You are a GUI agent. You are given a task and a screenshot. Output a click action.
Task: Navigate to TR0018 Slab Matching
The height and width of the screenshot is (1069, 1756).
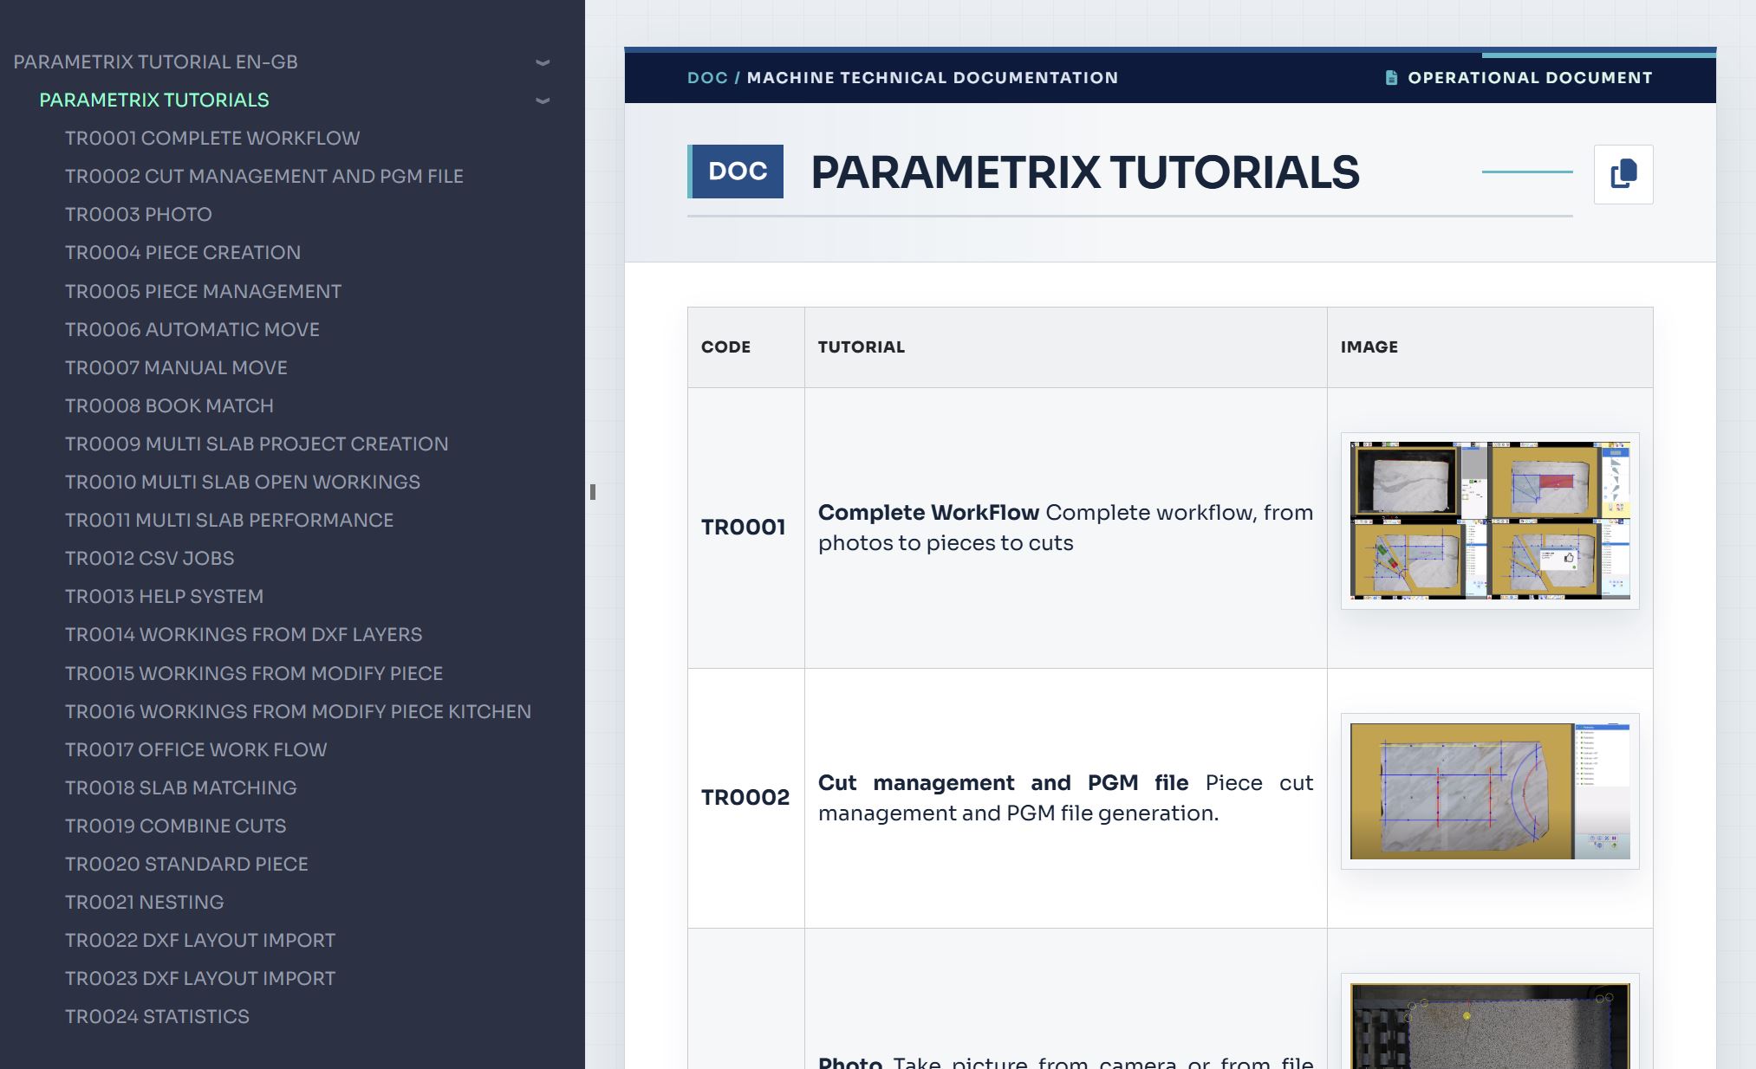pos(181,788)
